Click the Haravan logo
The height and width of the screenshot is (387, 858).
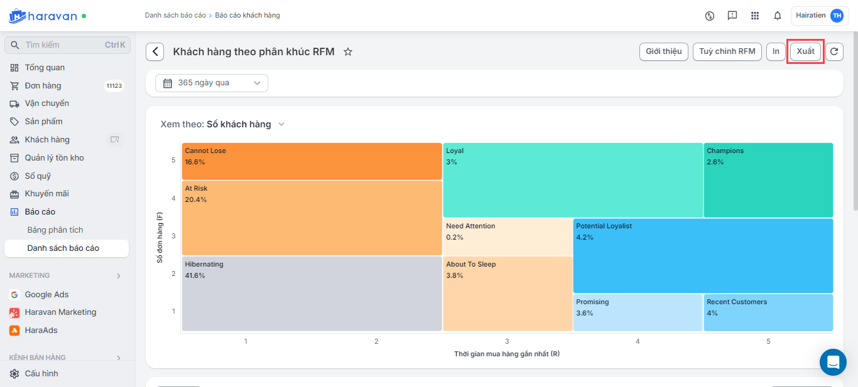pyautogui.click(x=43, y=16)
